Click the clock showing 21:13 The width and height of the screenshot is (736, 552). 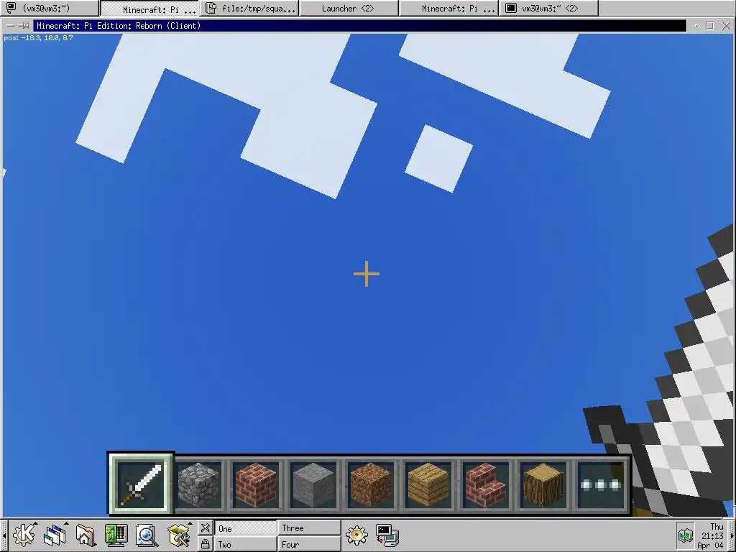(x=712, y=535)
